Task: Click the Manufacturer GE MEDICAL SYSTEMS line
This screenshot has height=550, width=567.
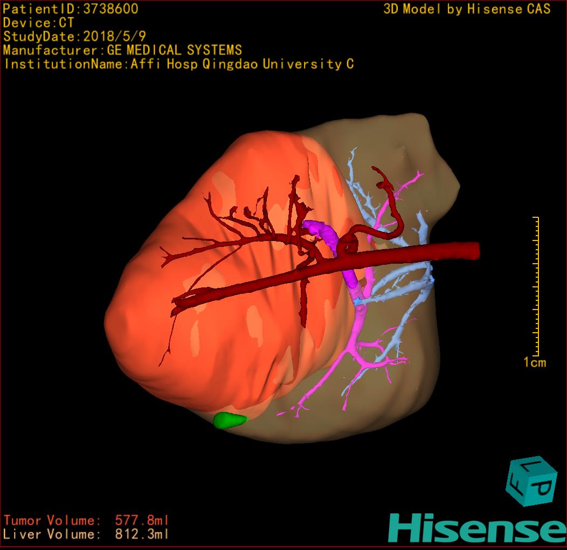Action: (122, 51)
